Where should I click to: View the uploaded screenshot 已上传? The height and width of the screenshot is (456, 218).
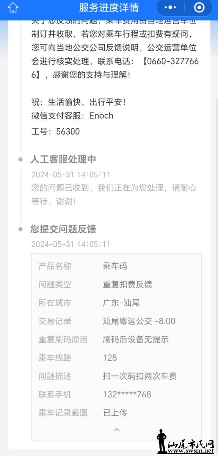115,413
